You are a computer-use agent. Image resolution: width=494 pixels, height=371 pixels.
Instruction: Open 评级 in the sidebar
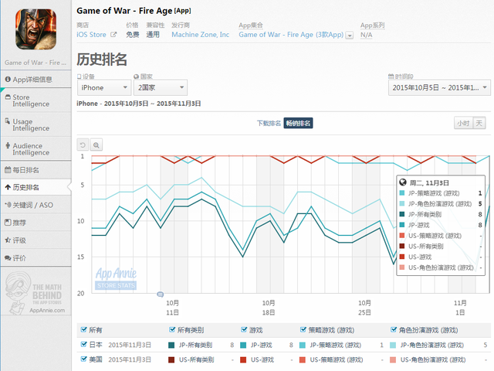point(36,240)
